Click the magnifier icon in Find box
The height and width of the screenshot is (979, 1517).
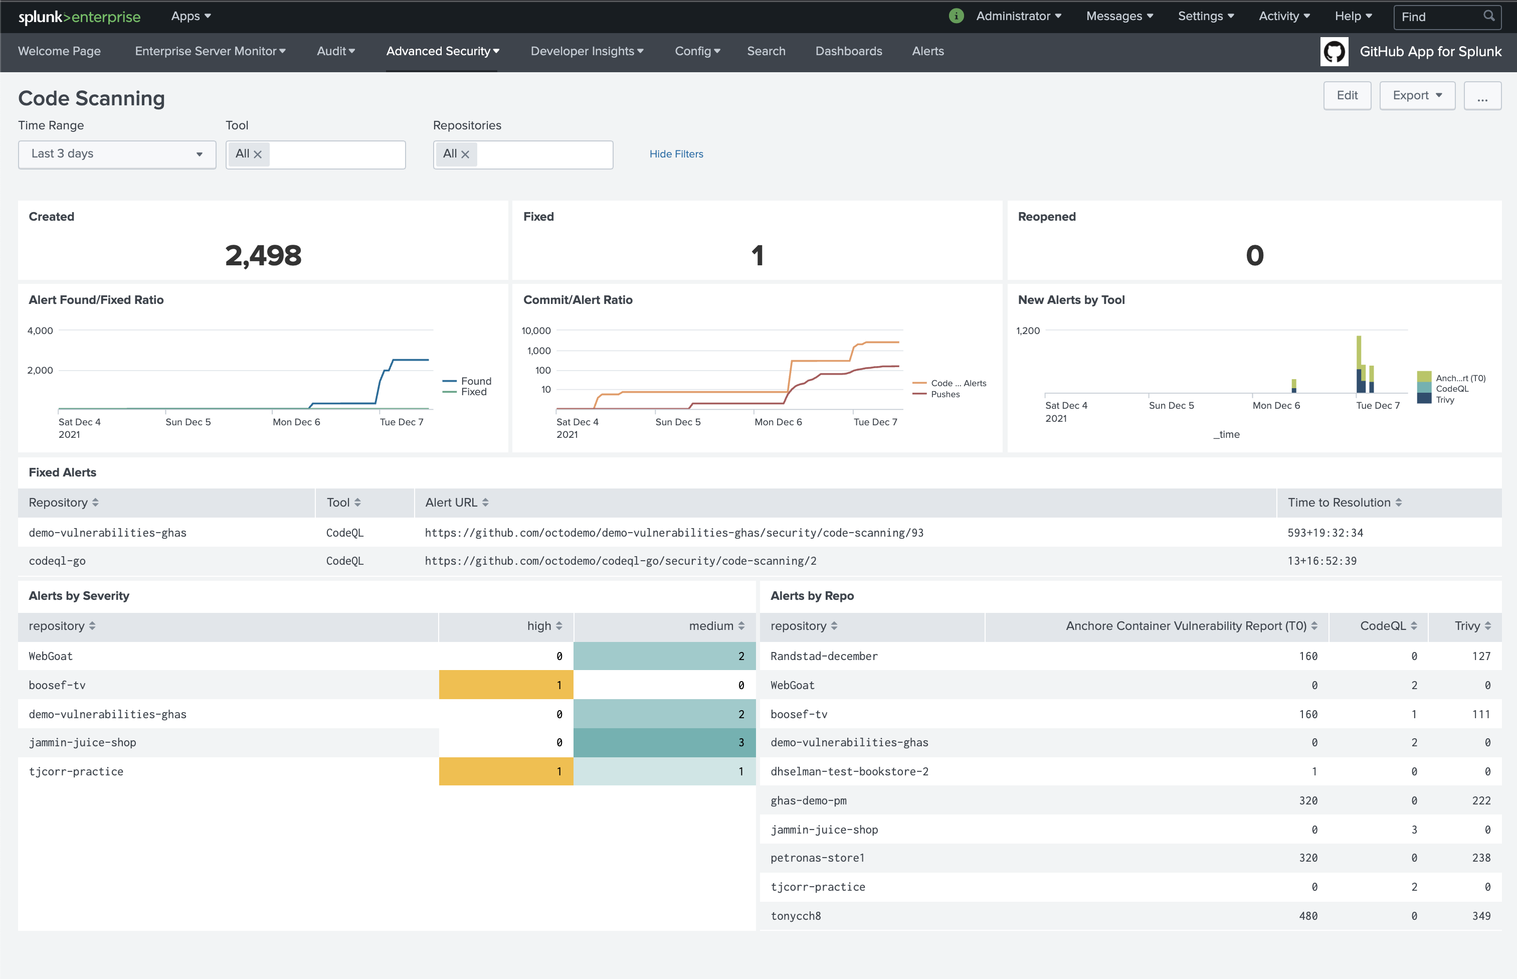1488,16
